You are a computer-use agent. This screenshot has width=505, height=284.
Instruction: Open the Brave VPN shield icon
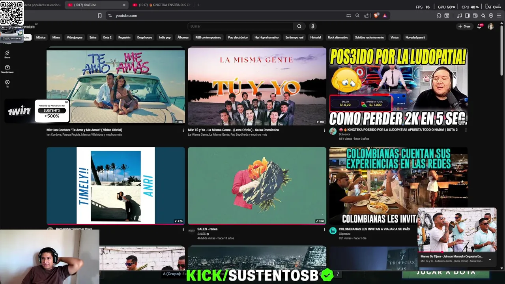[x=491, y=15]
